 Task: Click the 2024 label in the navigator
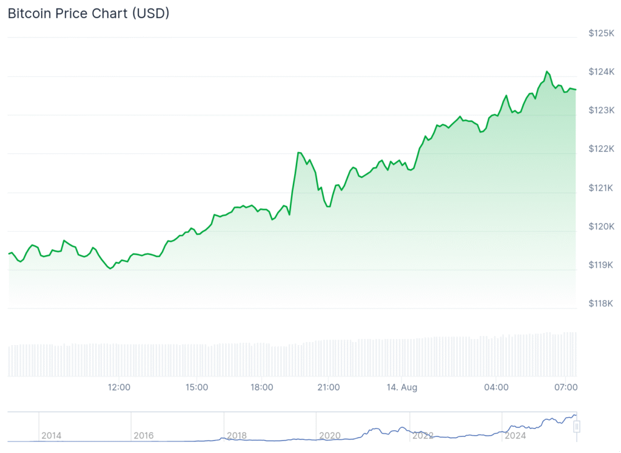pos(515,435)
